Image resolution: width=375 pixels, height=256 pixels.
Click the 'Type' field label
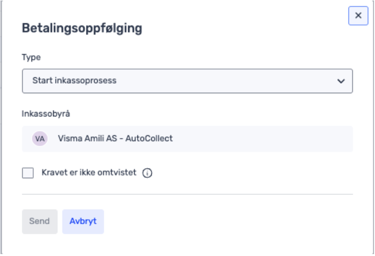point(31,57)
